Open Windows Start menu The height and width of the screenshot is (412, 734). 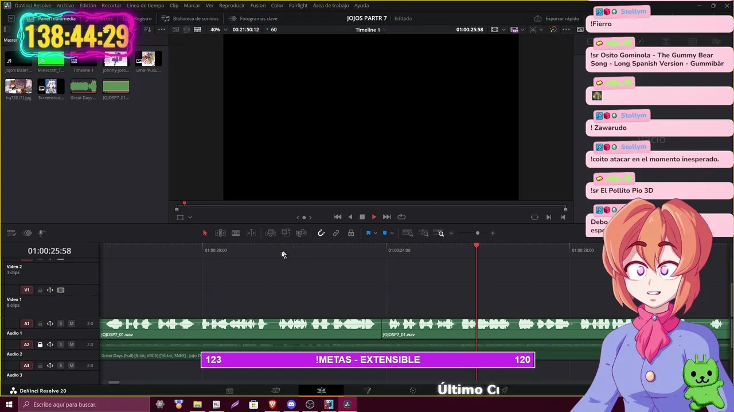[x=9, y=405]
